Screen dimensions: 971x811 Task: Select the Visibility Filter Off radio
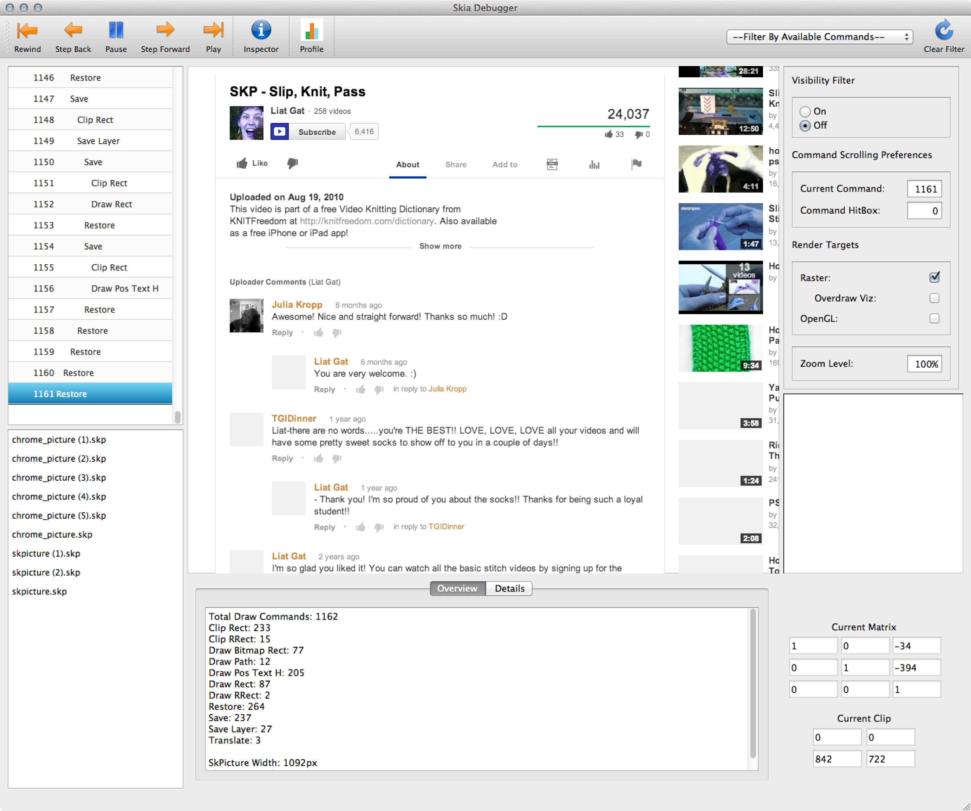[805, 126]
